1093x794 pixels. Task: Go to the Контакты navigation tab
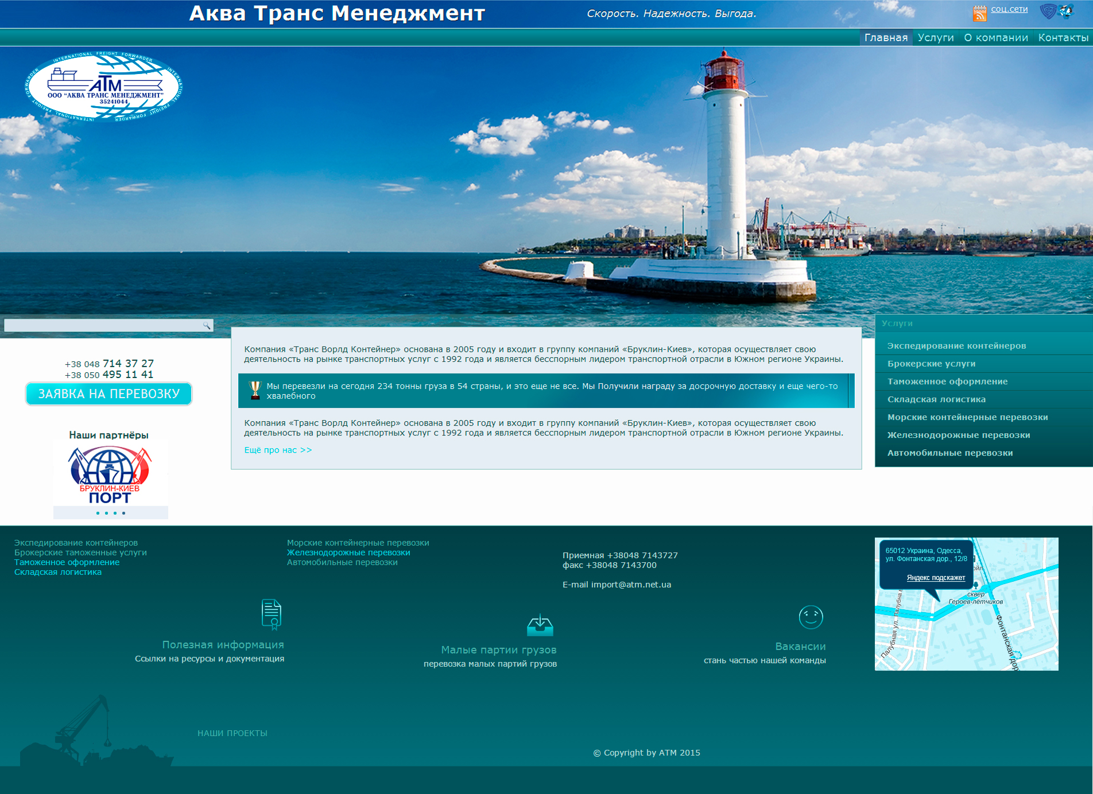click(1063, 38)
